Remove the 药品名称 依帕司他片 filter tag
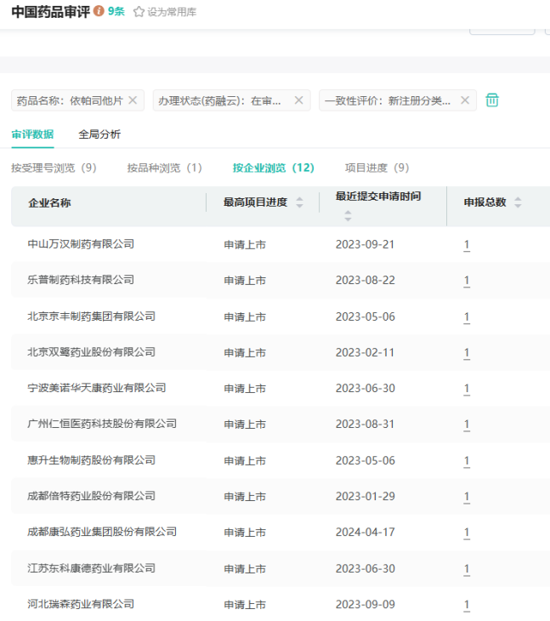This screenshot has height=621, width=550. click(x=133, y=100)
